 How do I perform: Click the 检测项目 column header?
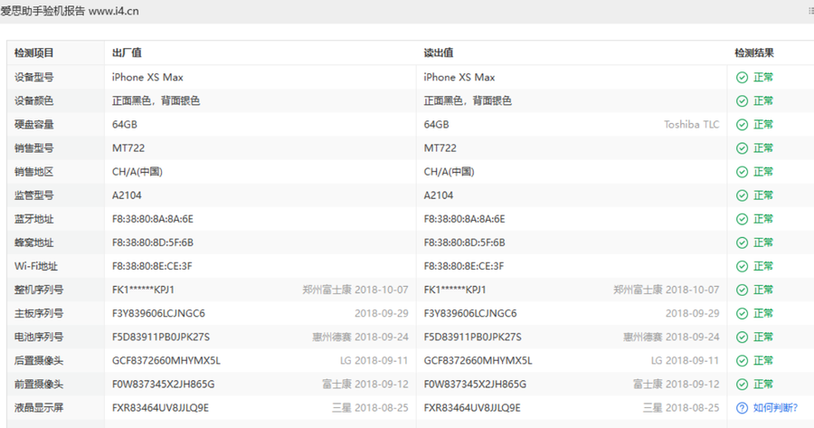[x=33, y=53]
